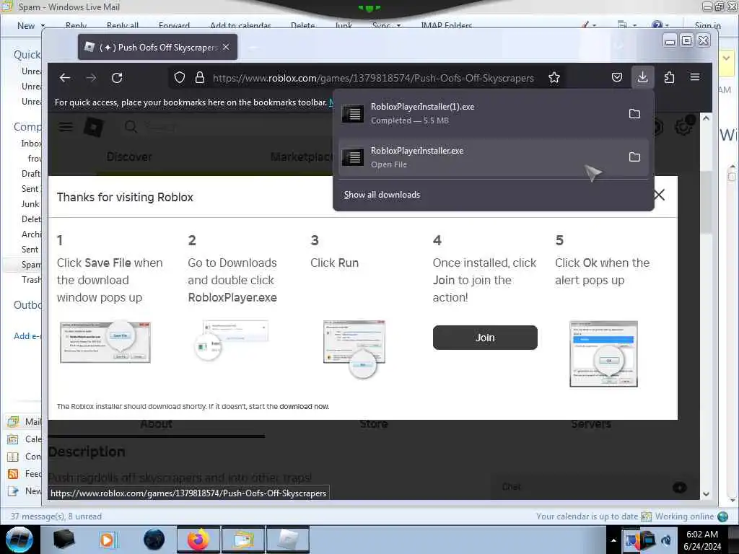The image size is (739, 554).
Task: Switch to the Store tab
Action: tap(374, 424)
